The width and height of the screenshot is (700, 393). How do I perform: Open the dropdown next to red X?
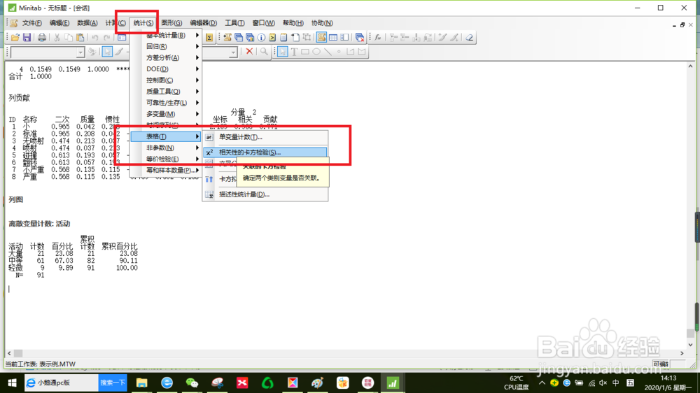coord(234,52)
